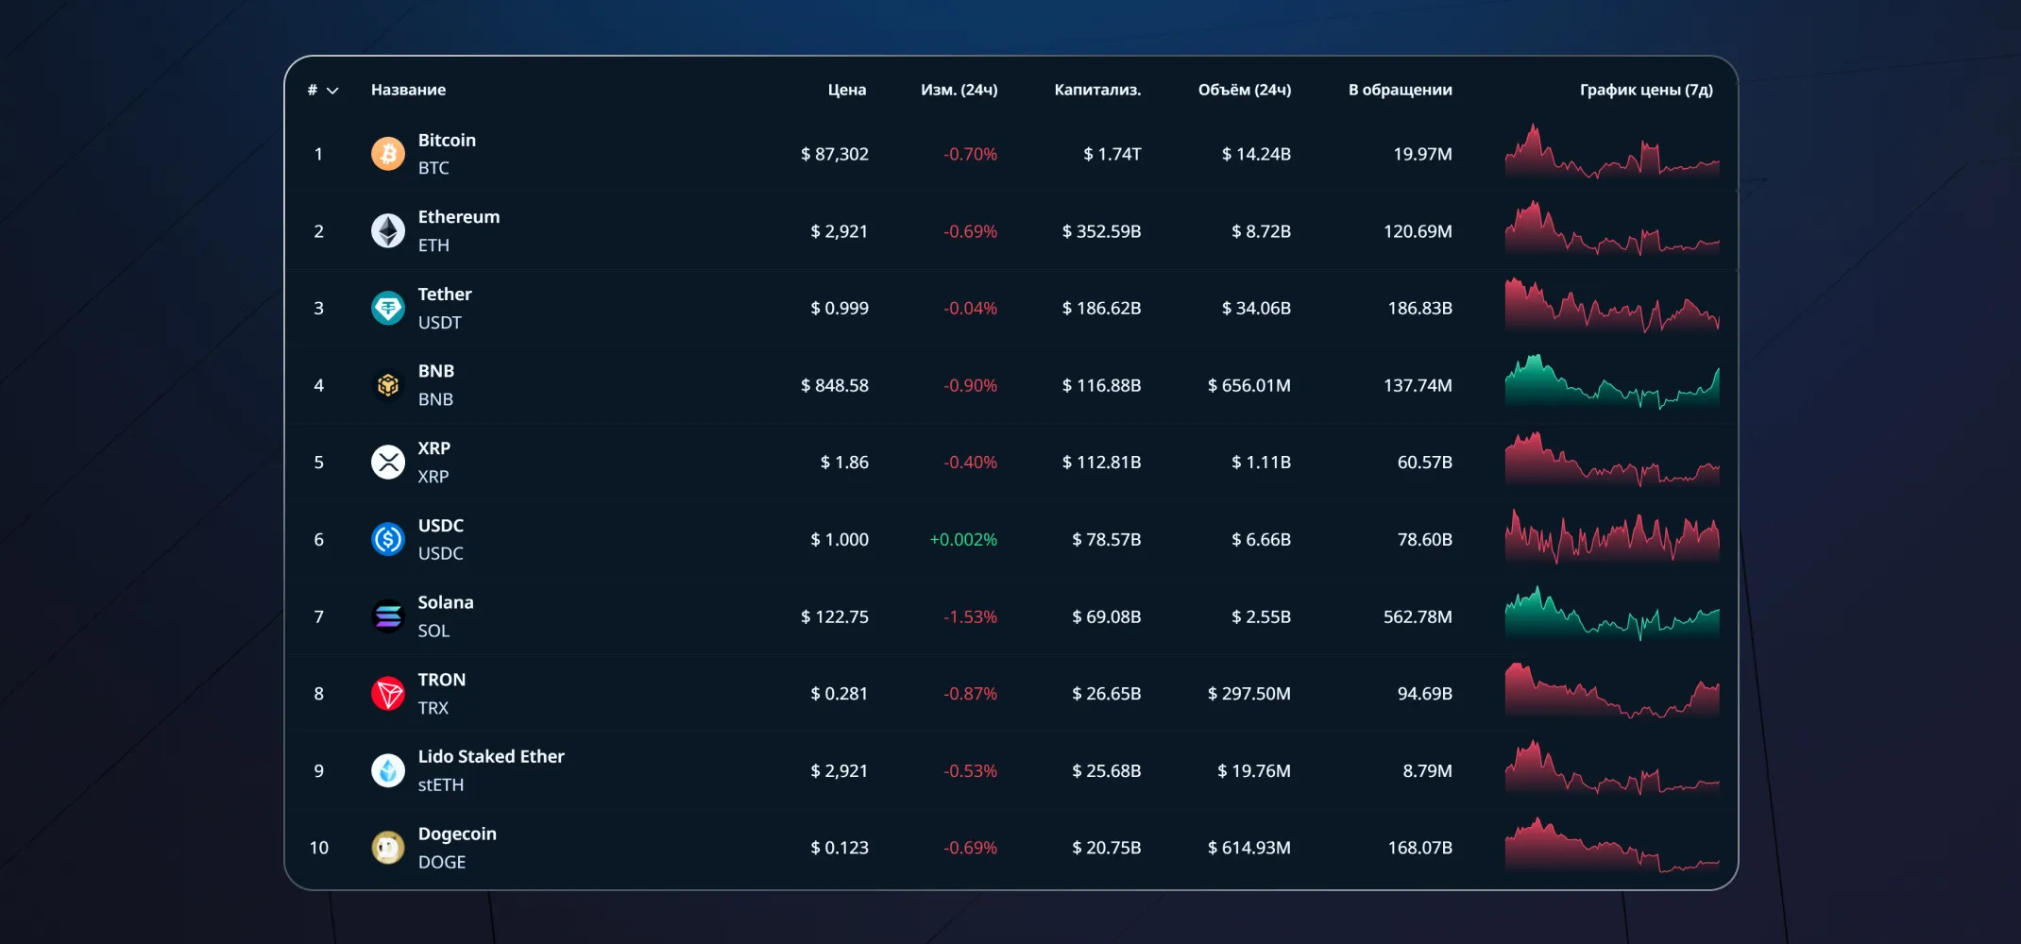Sort by Объём (24ч) header
2021x944 pixels.
pos(1244,90)
